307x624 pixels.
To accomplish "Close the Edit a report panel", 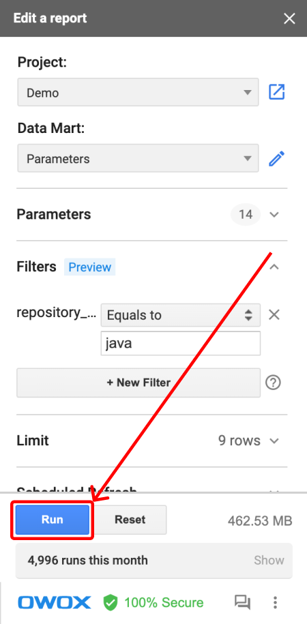I will 289,18.
